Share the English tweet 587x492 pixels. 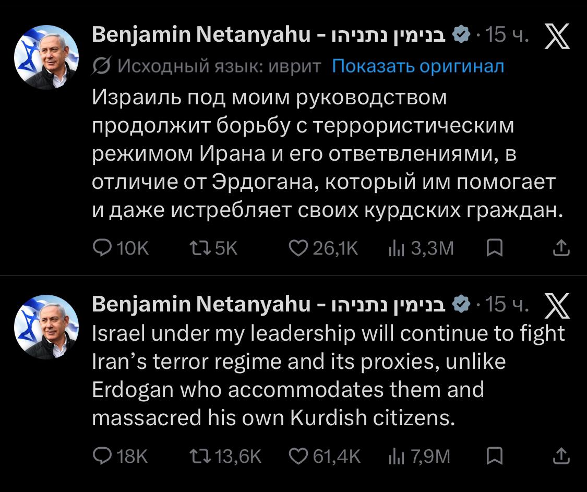pyautogui.click(x=561, y=457)
